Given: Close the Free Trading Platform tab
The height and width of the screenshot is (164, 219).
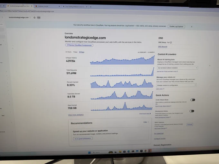Looking at the screenshot, I should [87, 7].
